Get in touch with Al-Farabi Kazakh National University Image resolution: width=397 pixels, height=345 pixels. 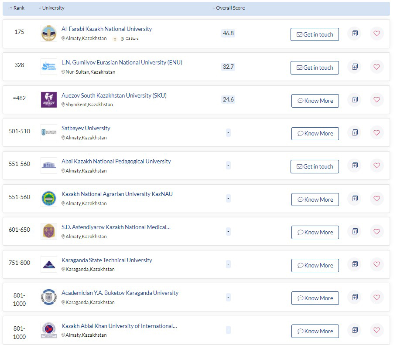315,34
